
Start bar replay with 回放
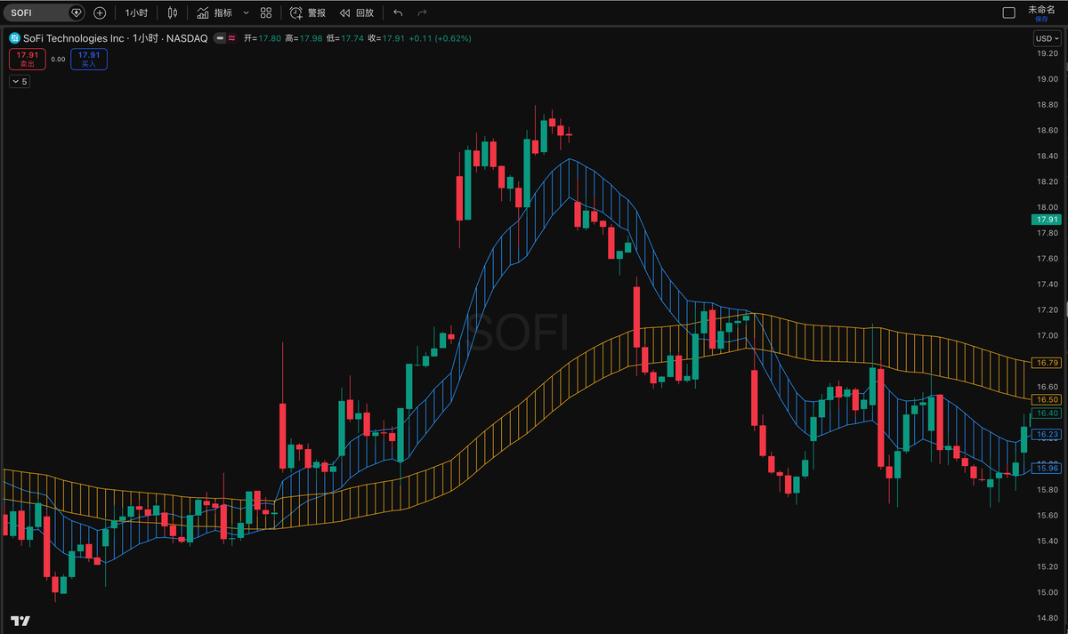[x=356, y=13]
